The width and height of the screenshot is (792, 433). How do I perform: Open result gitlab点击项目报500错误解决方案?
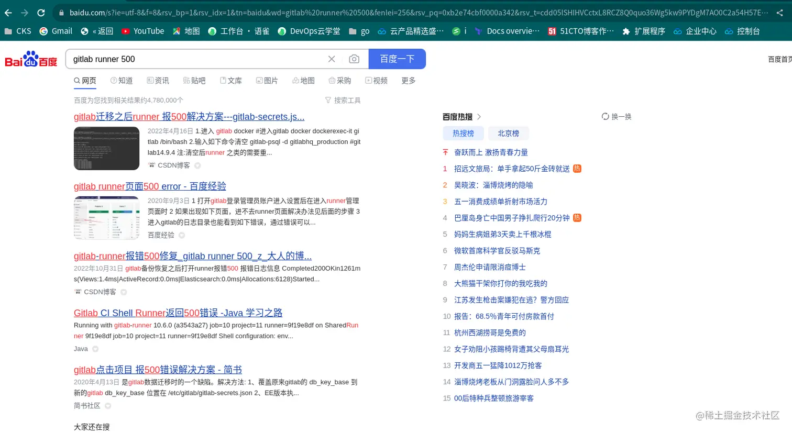[158, 370]
